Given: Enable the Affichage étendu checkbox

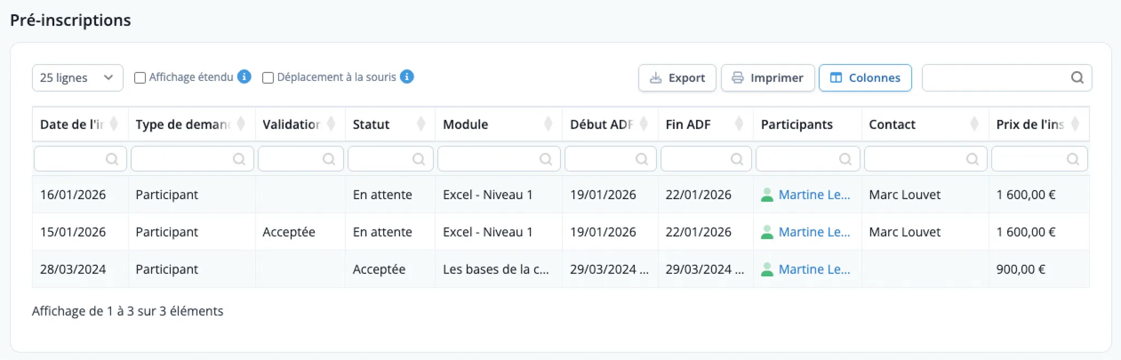Looking at the screenshot, I should pyautogui.click(x=140, y=78).
